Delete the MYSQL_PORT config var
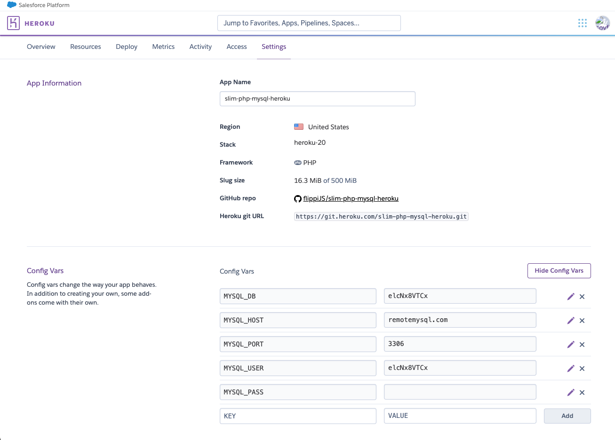 (582, 345)
